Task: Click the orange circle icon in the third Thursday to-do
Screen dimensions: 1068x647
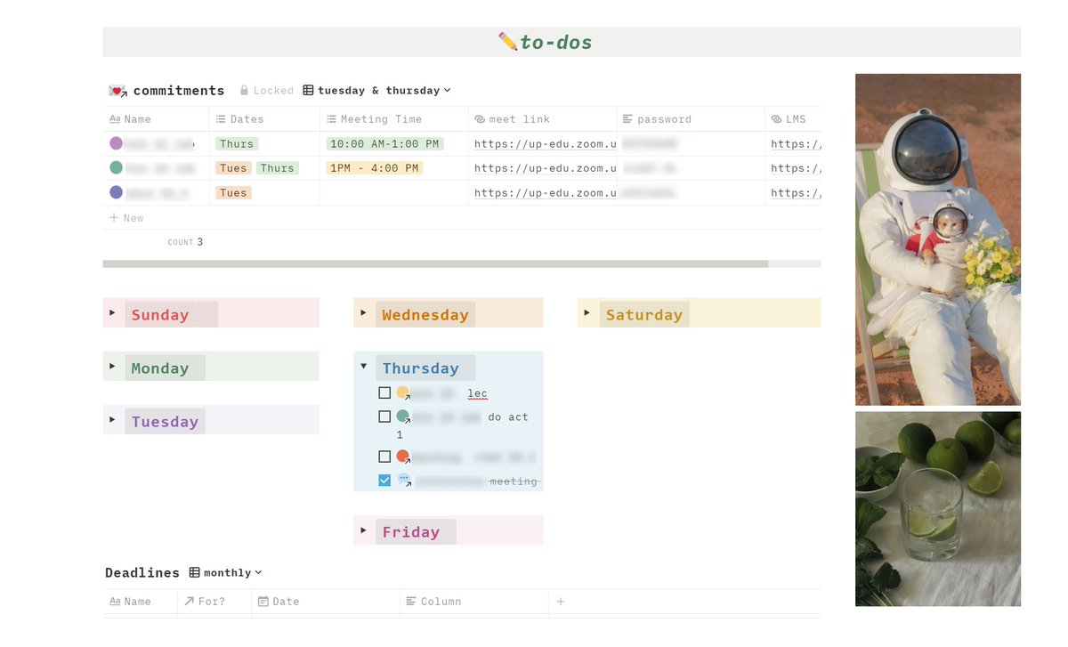Action: point(403,457)
